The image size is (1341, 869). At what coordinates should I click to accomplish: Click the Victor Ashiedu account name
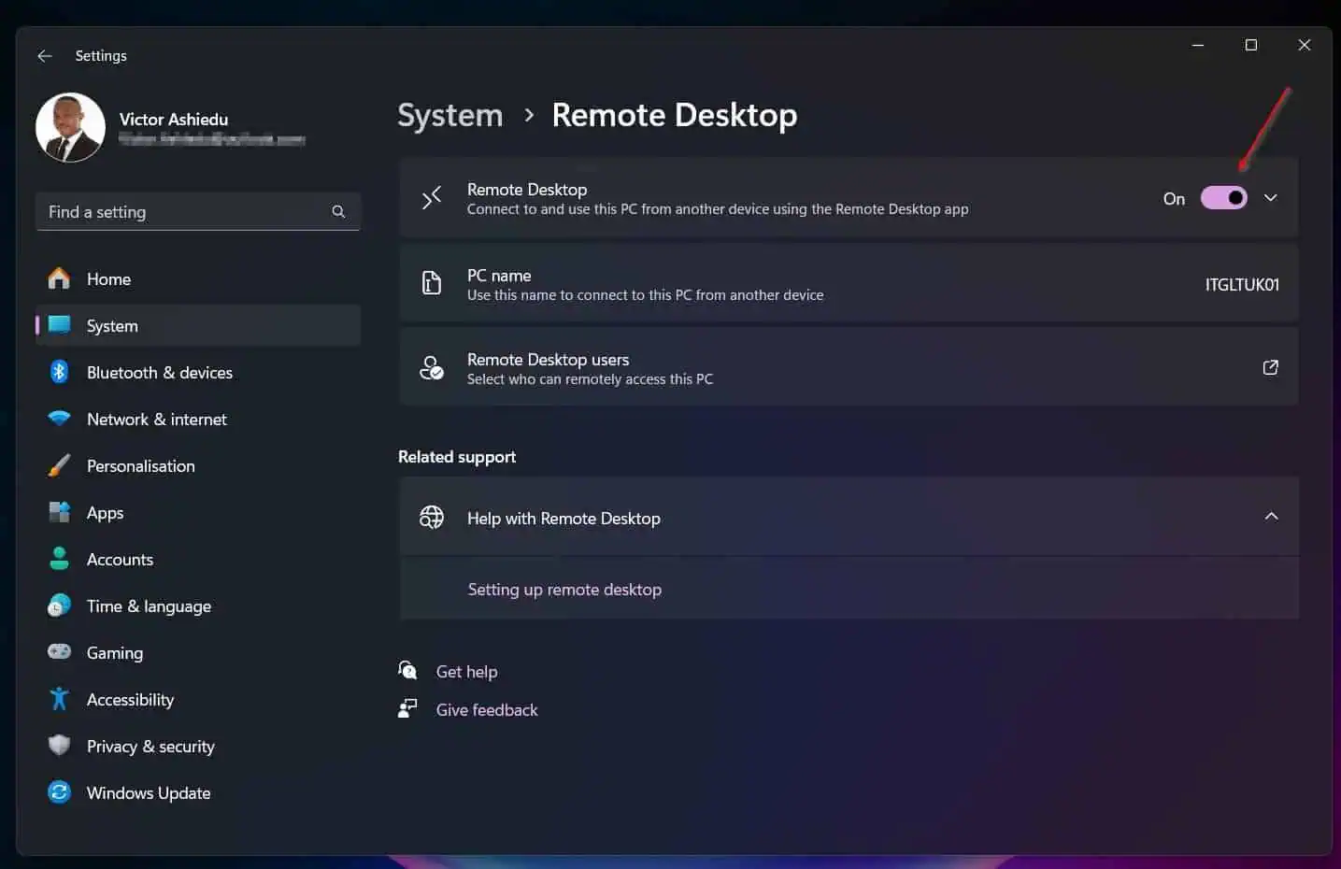174,119
